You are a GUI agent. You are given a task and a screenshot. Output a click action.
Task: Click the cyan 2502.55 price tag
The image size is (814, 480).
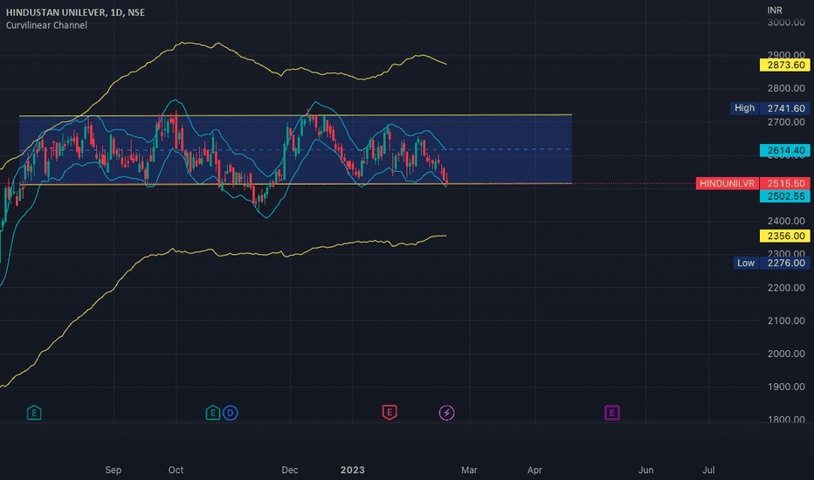[x=785, y=196]
